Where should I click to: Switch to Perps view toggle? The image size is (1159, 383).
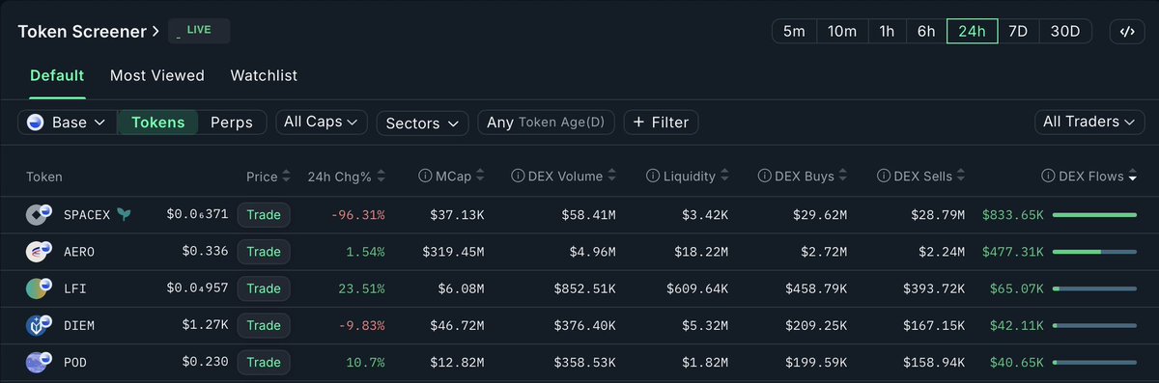232,123
